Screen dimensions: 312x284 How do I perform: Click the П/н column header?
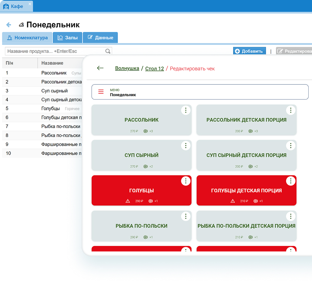(20, 63)
